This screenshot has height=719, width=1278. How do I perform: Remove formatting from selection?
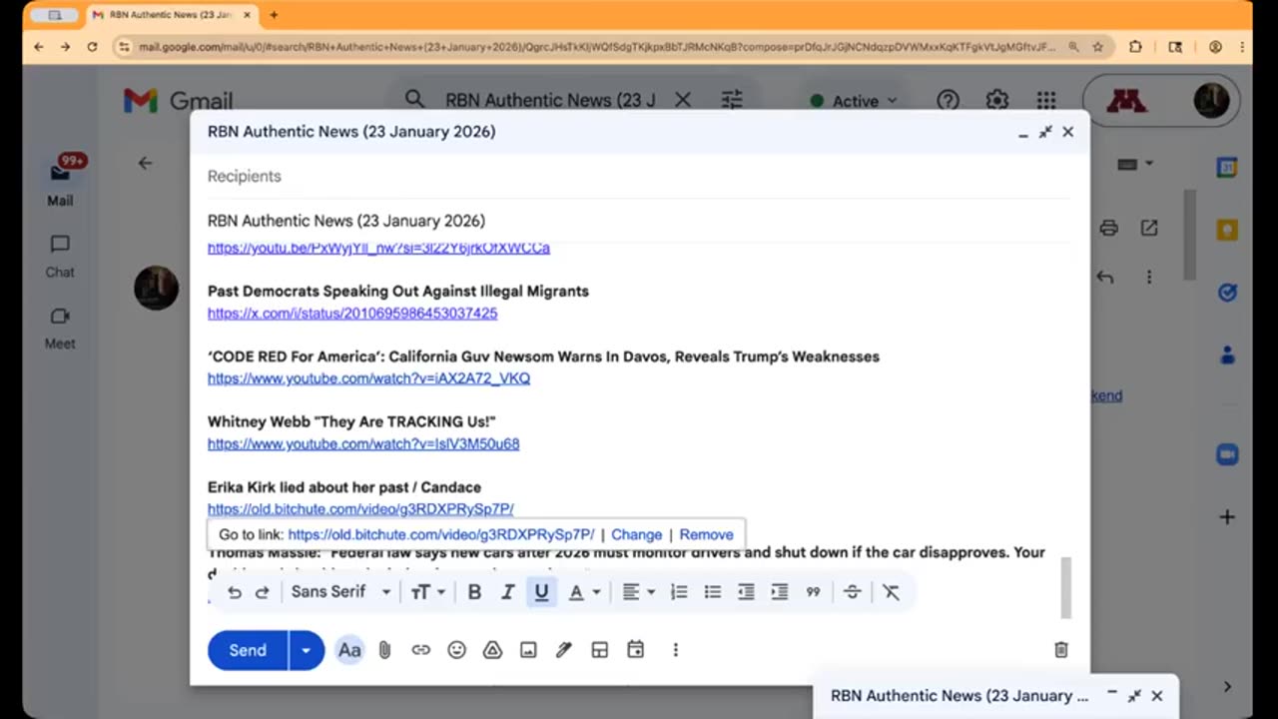[891, 592]
